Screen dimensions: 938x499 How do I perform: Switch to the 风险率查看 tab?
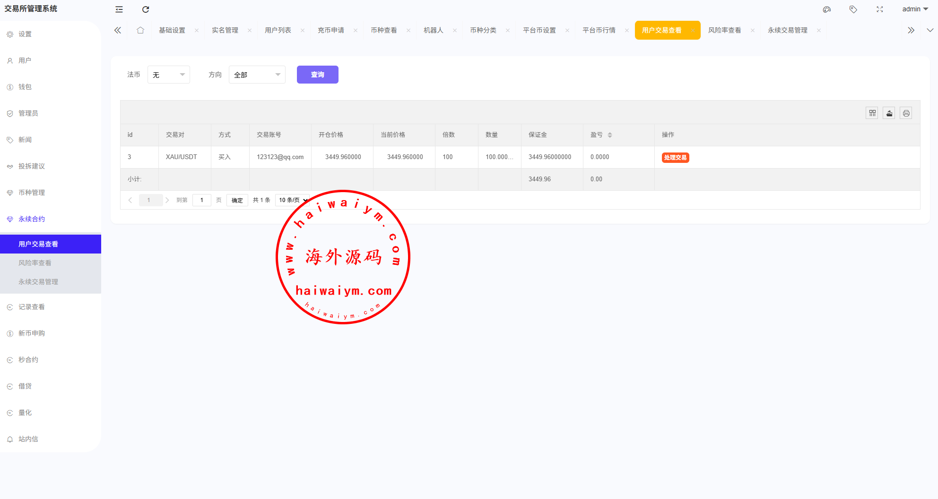(x=724, y=30)
